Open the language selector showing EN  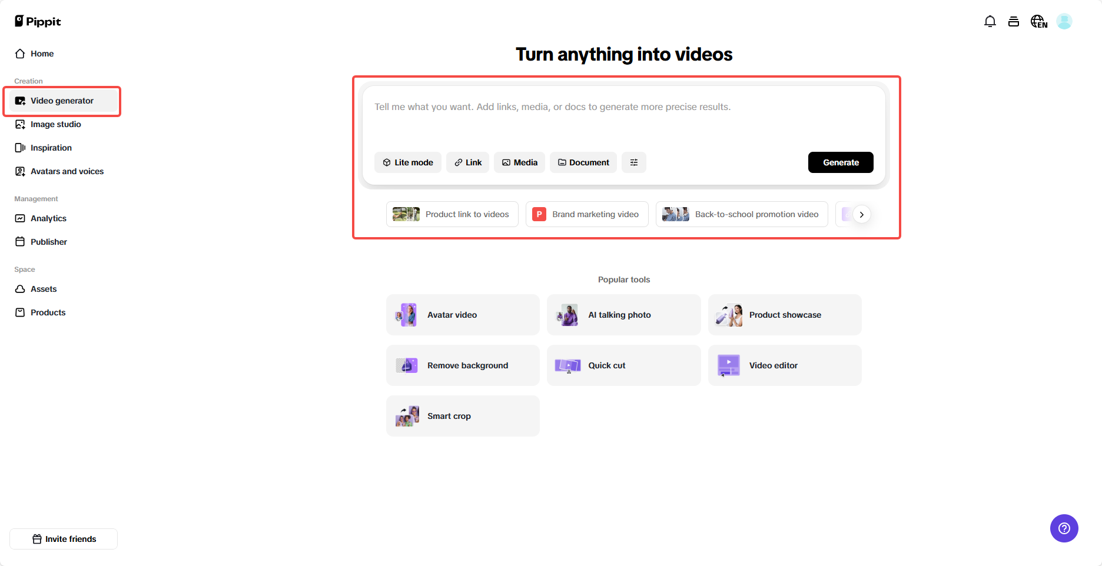1038,21
